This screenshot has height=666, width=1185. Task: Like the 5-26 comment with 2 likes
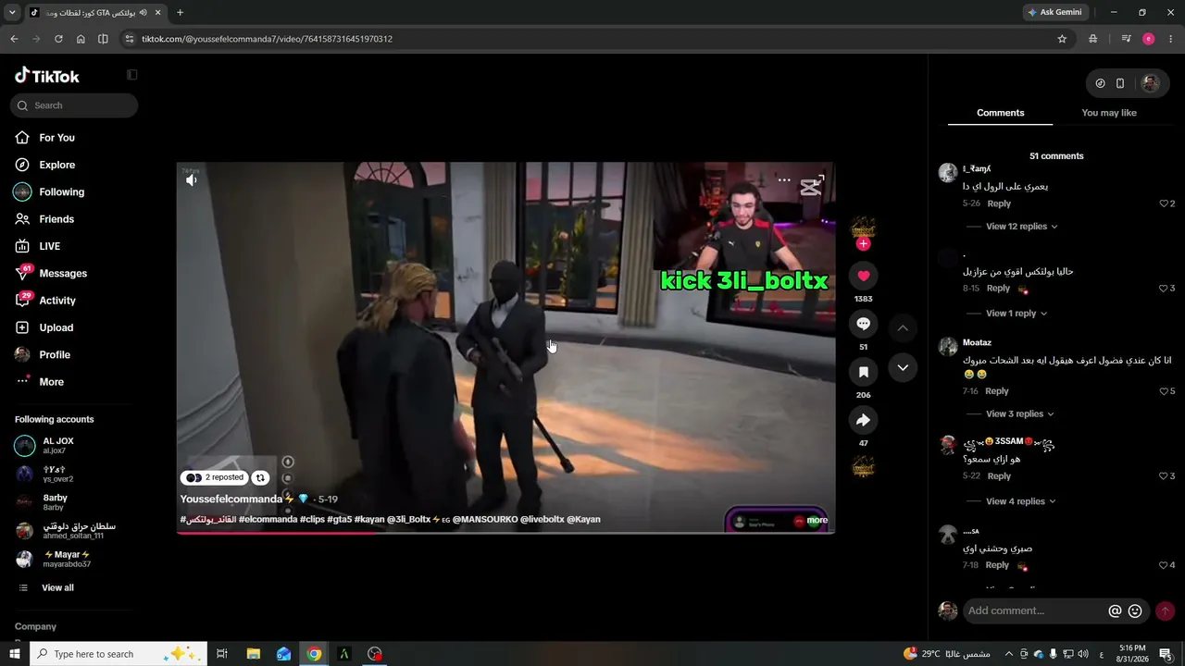[x=1165, y=203]
